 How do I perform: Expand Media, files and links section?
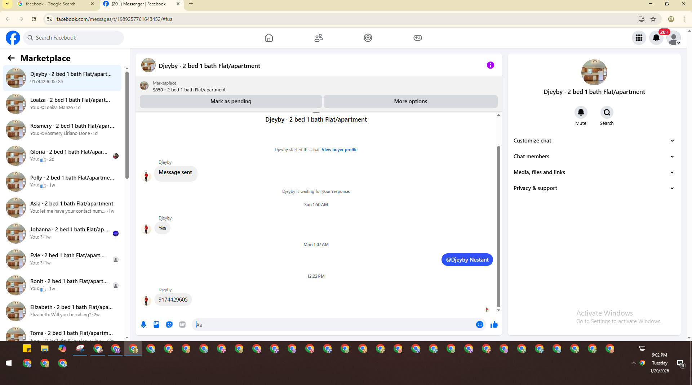point(594,172)
